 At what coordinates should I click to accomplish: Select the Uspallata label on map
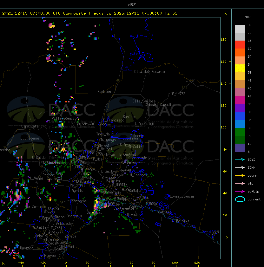(30, 126)
